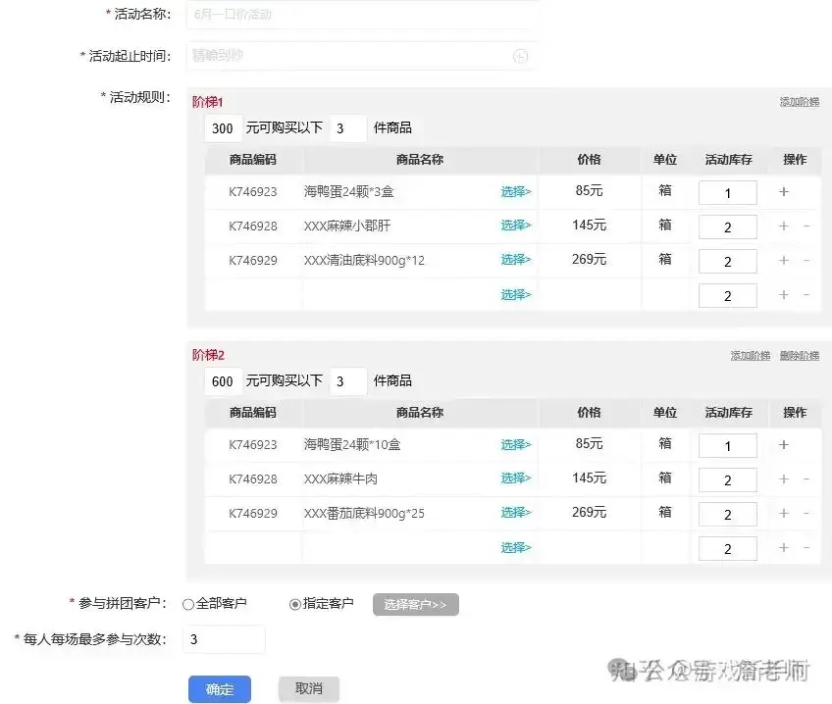Select the 全部客户 radio button
832x704 pixels.
(x=187, y=604)
